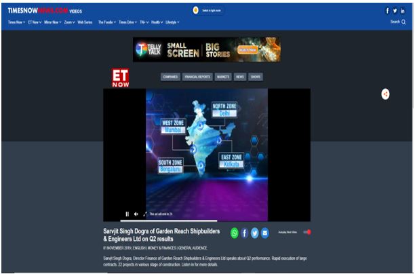This screenshot has height=274, width=415.
Task: Expand the Times Drive menu
Action: tap(127, 22)
